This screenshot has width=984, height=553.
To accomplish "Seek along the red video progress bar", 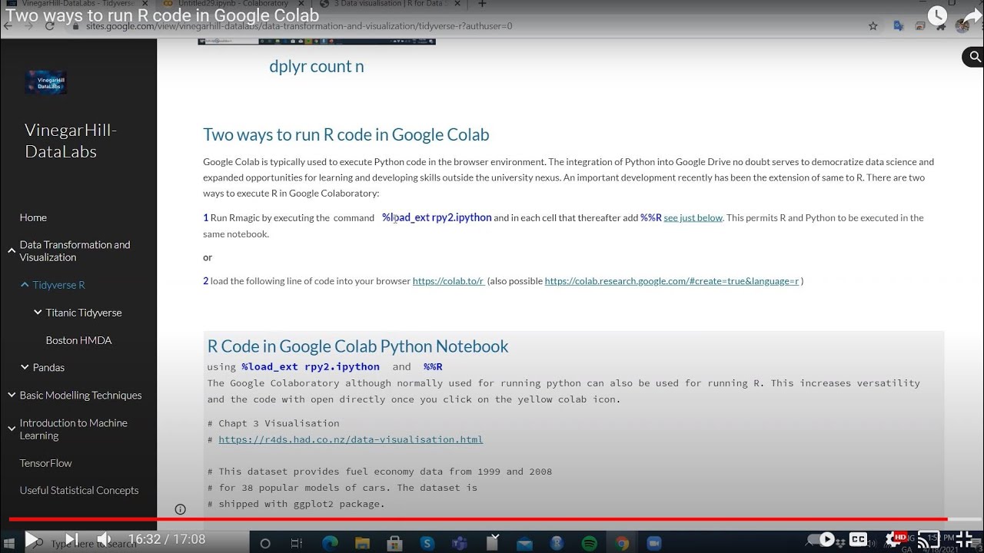I will coord(492,520).
